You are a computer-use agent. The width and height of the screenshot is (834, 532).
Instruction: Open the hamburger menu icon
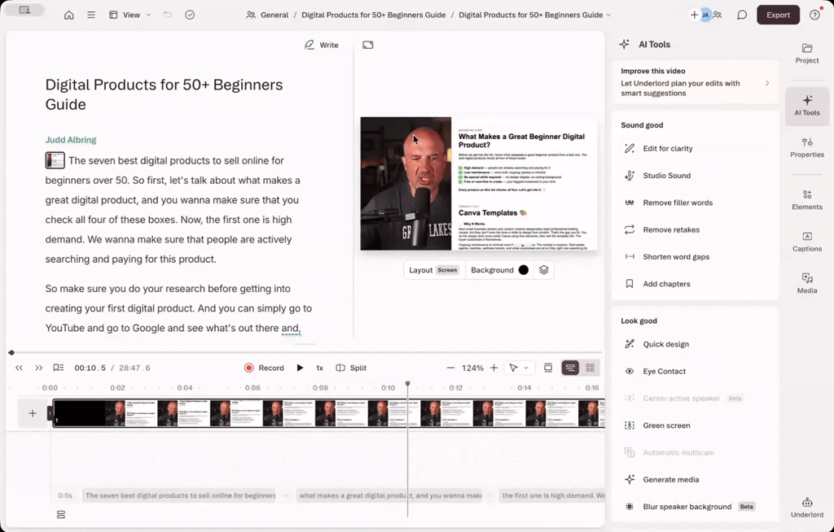pyautogui.click(x=91, y=15)
